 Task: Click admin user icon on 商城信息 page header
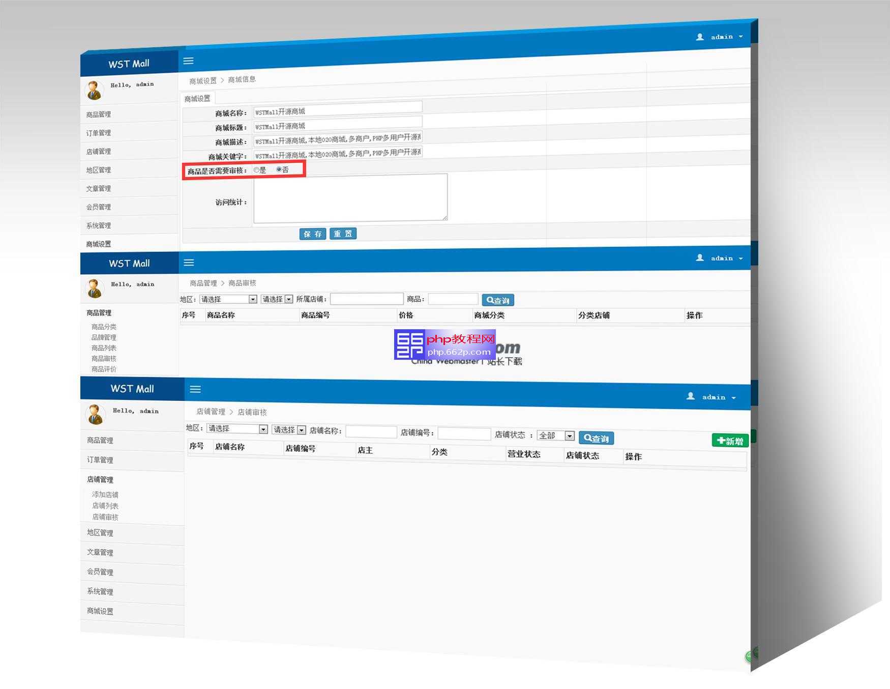click(700, 37)
